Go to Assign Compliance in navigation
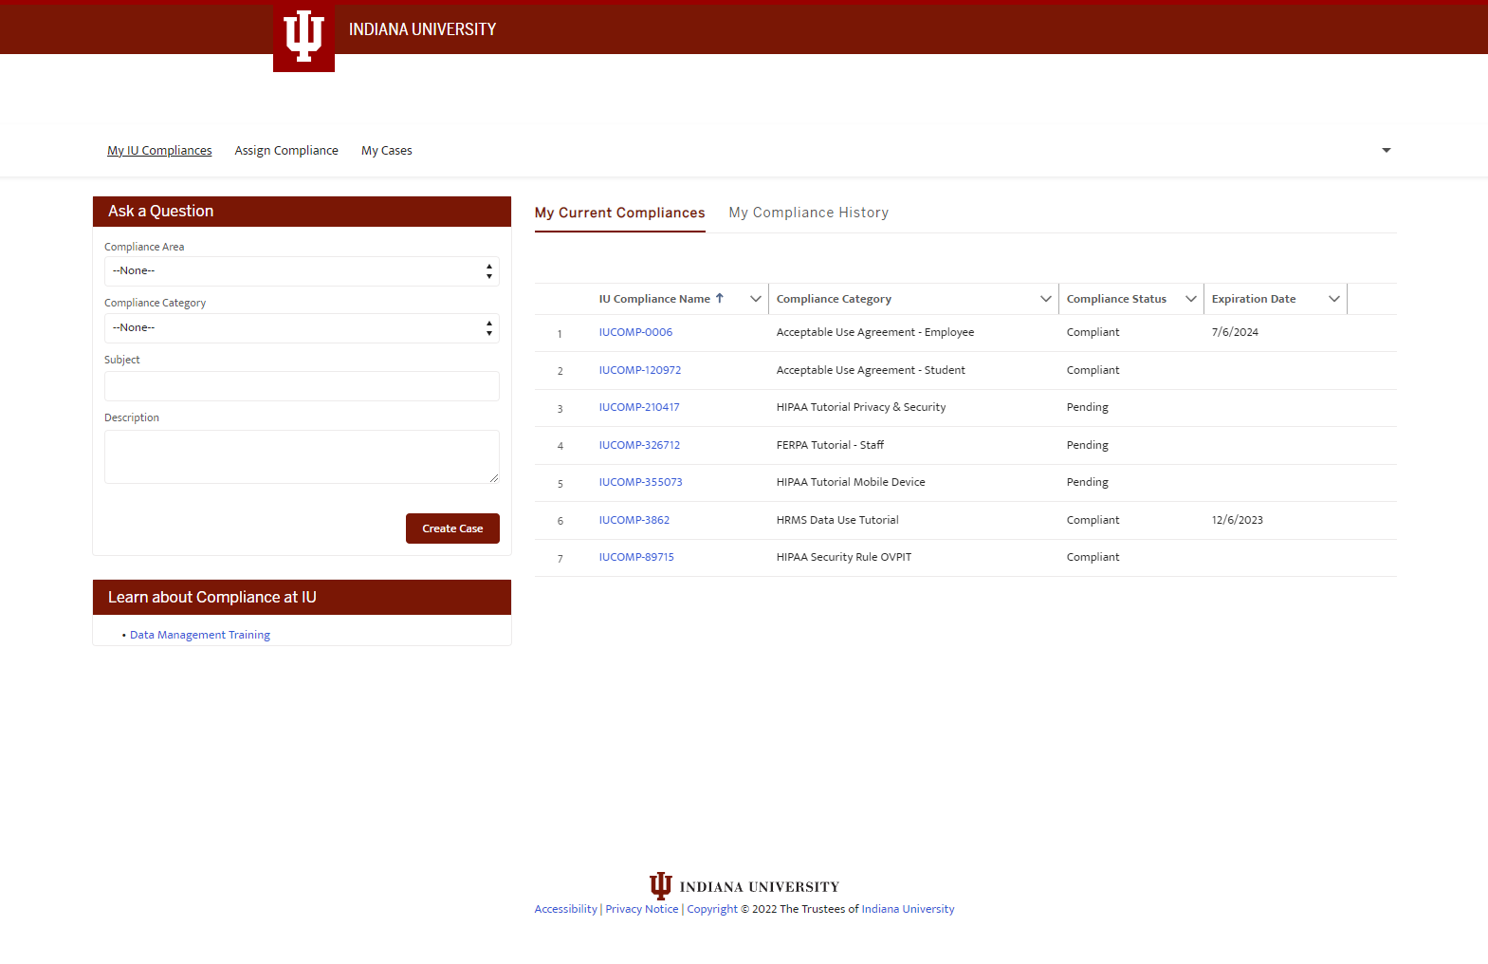 (286, 151)
